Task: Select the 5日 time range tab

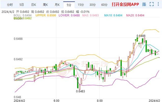Action: pos(22,5)
